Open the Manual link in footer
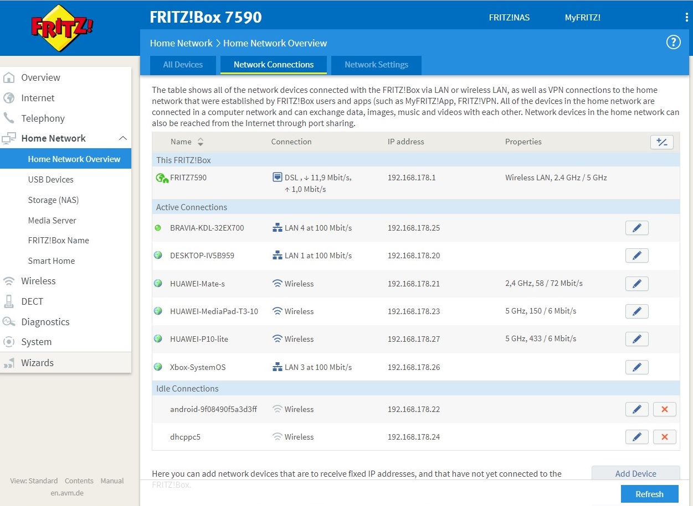Screen dimensions: 693x506 [112, 481]
